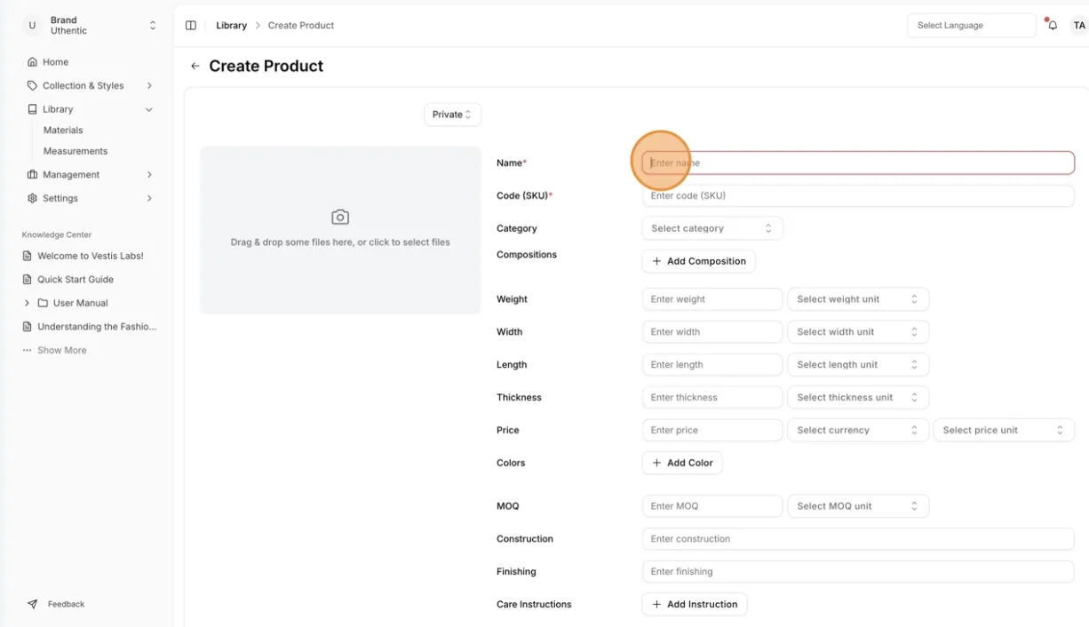This screenshot has width=1089, height=627.
Task: Open Measurements under Library
Action: point(76,152)
